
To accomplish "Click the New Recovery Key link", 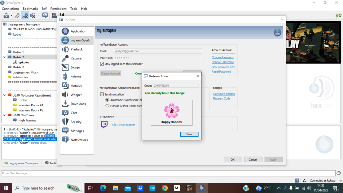I will tap(223, 67).
